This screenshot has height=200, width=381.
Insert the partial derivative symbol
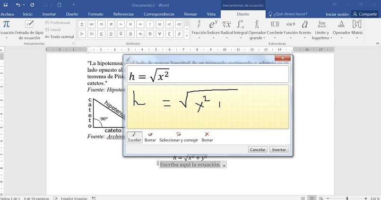tap(179, 34)
